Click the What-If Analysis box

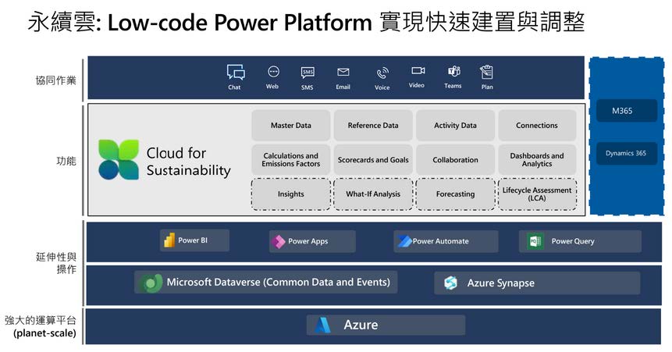[x=373, y=194]
